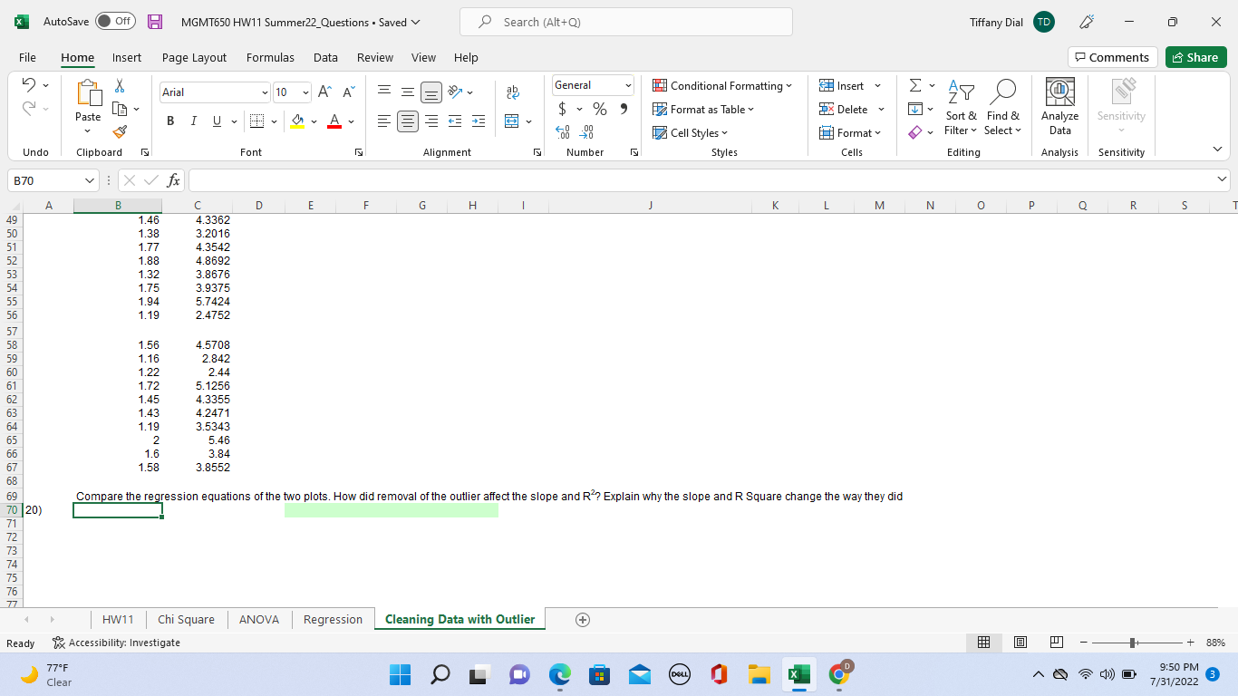Viewport: 1238px width, 696px height.
Task: Click the Share button
Action: pyautogui.click(x=1195, y=57)
